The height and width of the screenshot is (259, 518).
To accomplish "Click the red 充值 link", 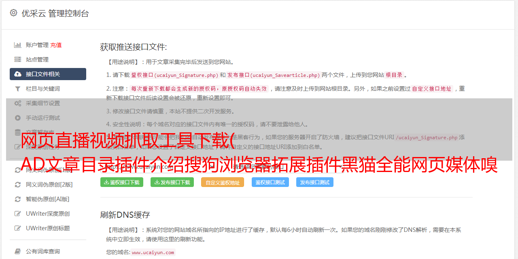I will coord(56,45).
